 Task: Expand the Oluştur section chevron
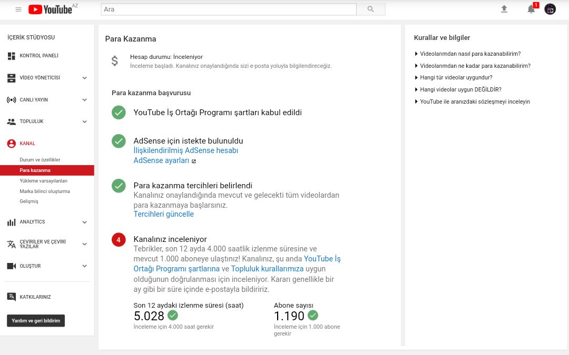point(84,266)
